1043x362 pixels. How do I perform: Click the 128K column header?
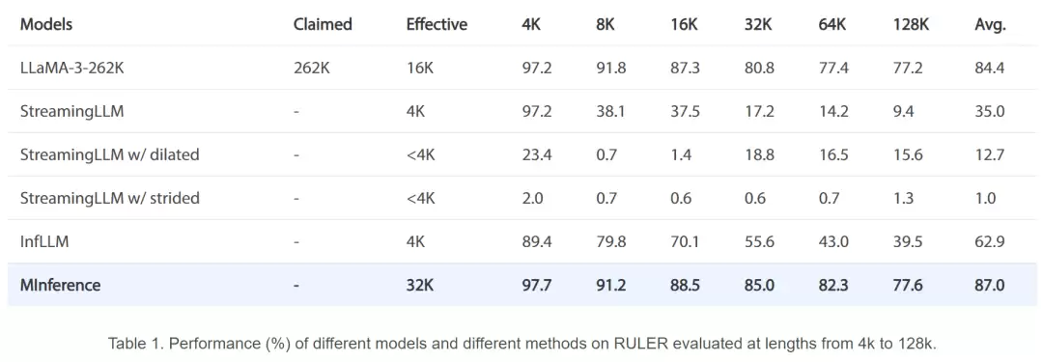click(911, 25)
